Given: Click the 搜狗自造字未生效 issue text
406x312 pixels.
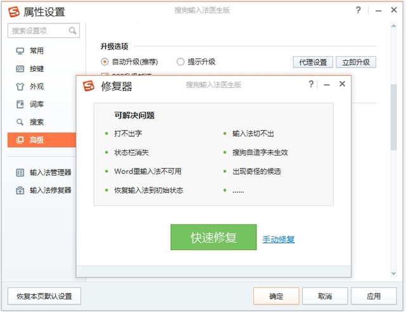Looking at the screenshot, I should click(x=260, y=152).
